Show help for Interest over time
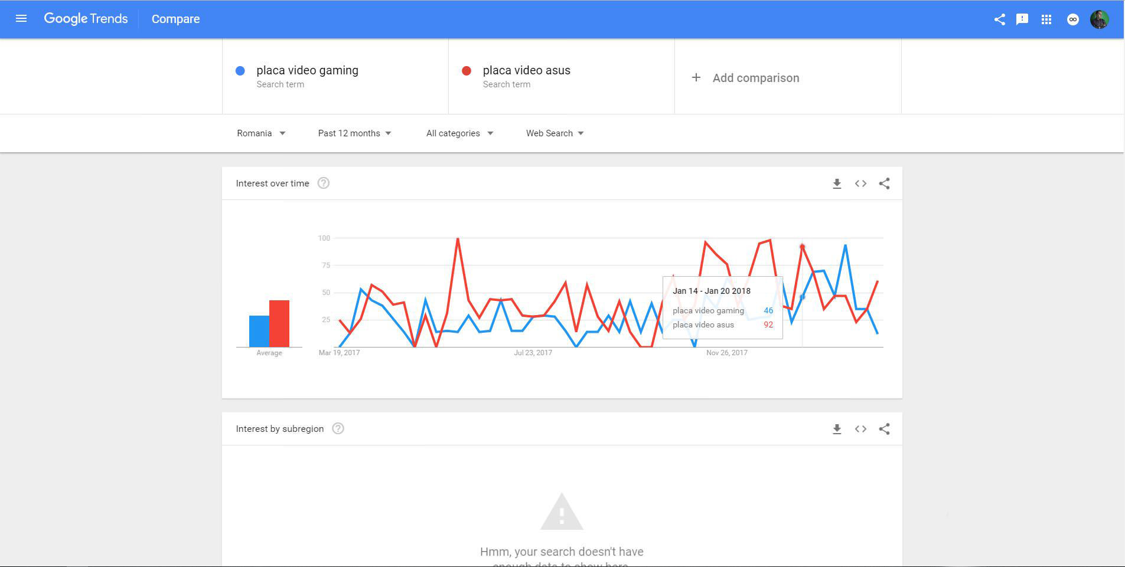Image resolution: width=1125 pixels, height=567 pixels. tap(324, 183)
